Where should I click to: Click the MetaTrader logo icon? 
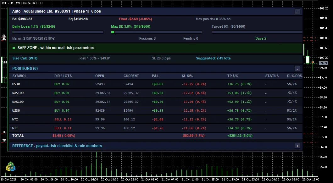pyautogui.click(x=11, y=166)
